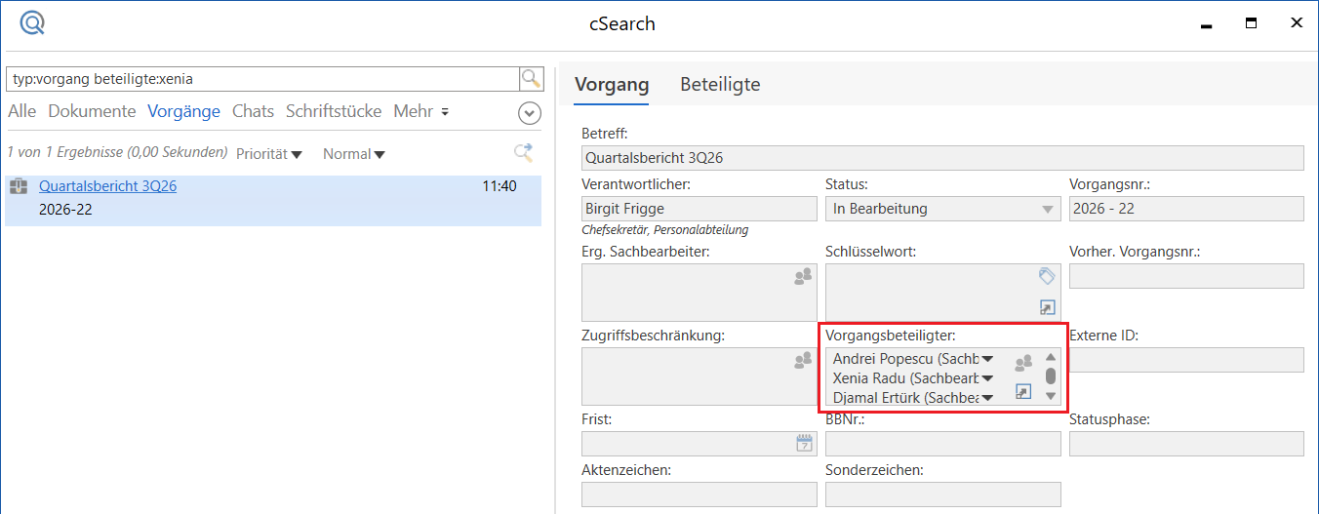Open the Status dropdown In Bearbeitung
The height and width of the screenshot is (514, 1319).
pyautogui.click(x=1048, y=209)
